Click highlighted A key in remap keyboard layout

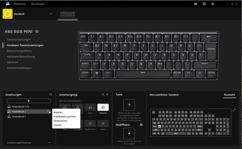(160, 126)
